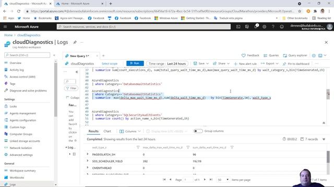Viewport: 334px width, 187px height.
Task: Collapse the left resource menu
Action: pyautogui.click(x=54, y=55)
